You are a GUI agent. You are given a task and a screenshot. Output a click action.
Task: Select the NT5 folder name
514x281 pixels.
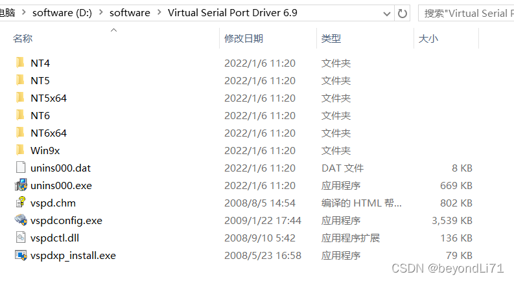pos(40,80)
